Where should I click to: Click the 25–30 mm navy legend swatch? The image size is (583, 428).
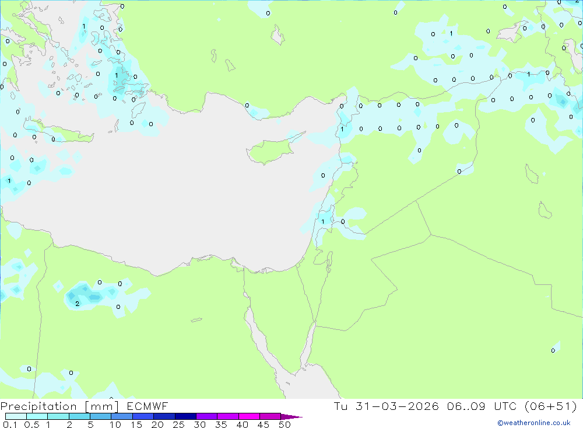tap(185, 416)
